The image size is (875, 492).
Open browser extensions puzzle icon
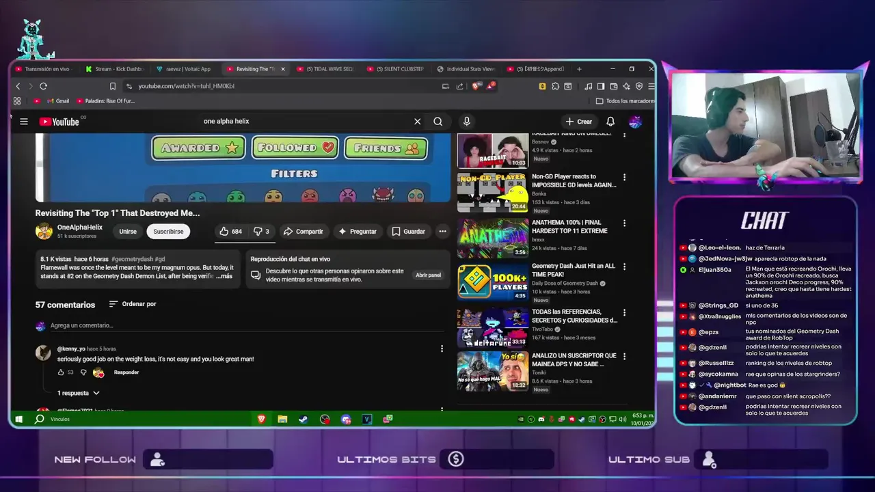point(555,86)
